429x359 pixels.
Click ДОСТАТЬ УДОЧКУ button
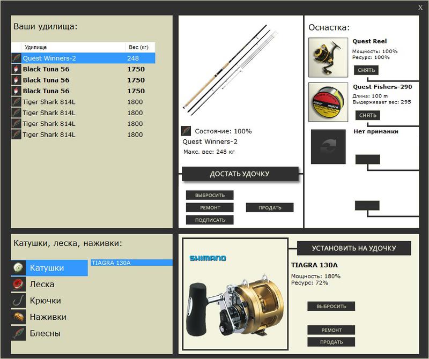[240, 174]
